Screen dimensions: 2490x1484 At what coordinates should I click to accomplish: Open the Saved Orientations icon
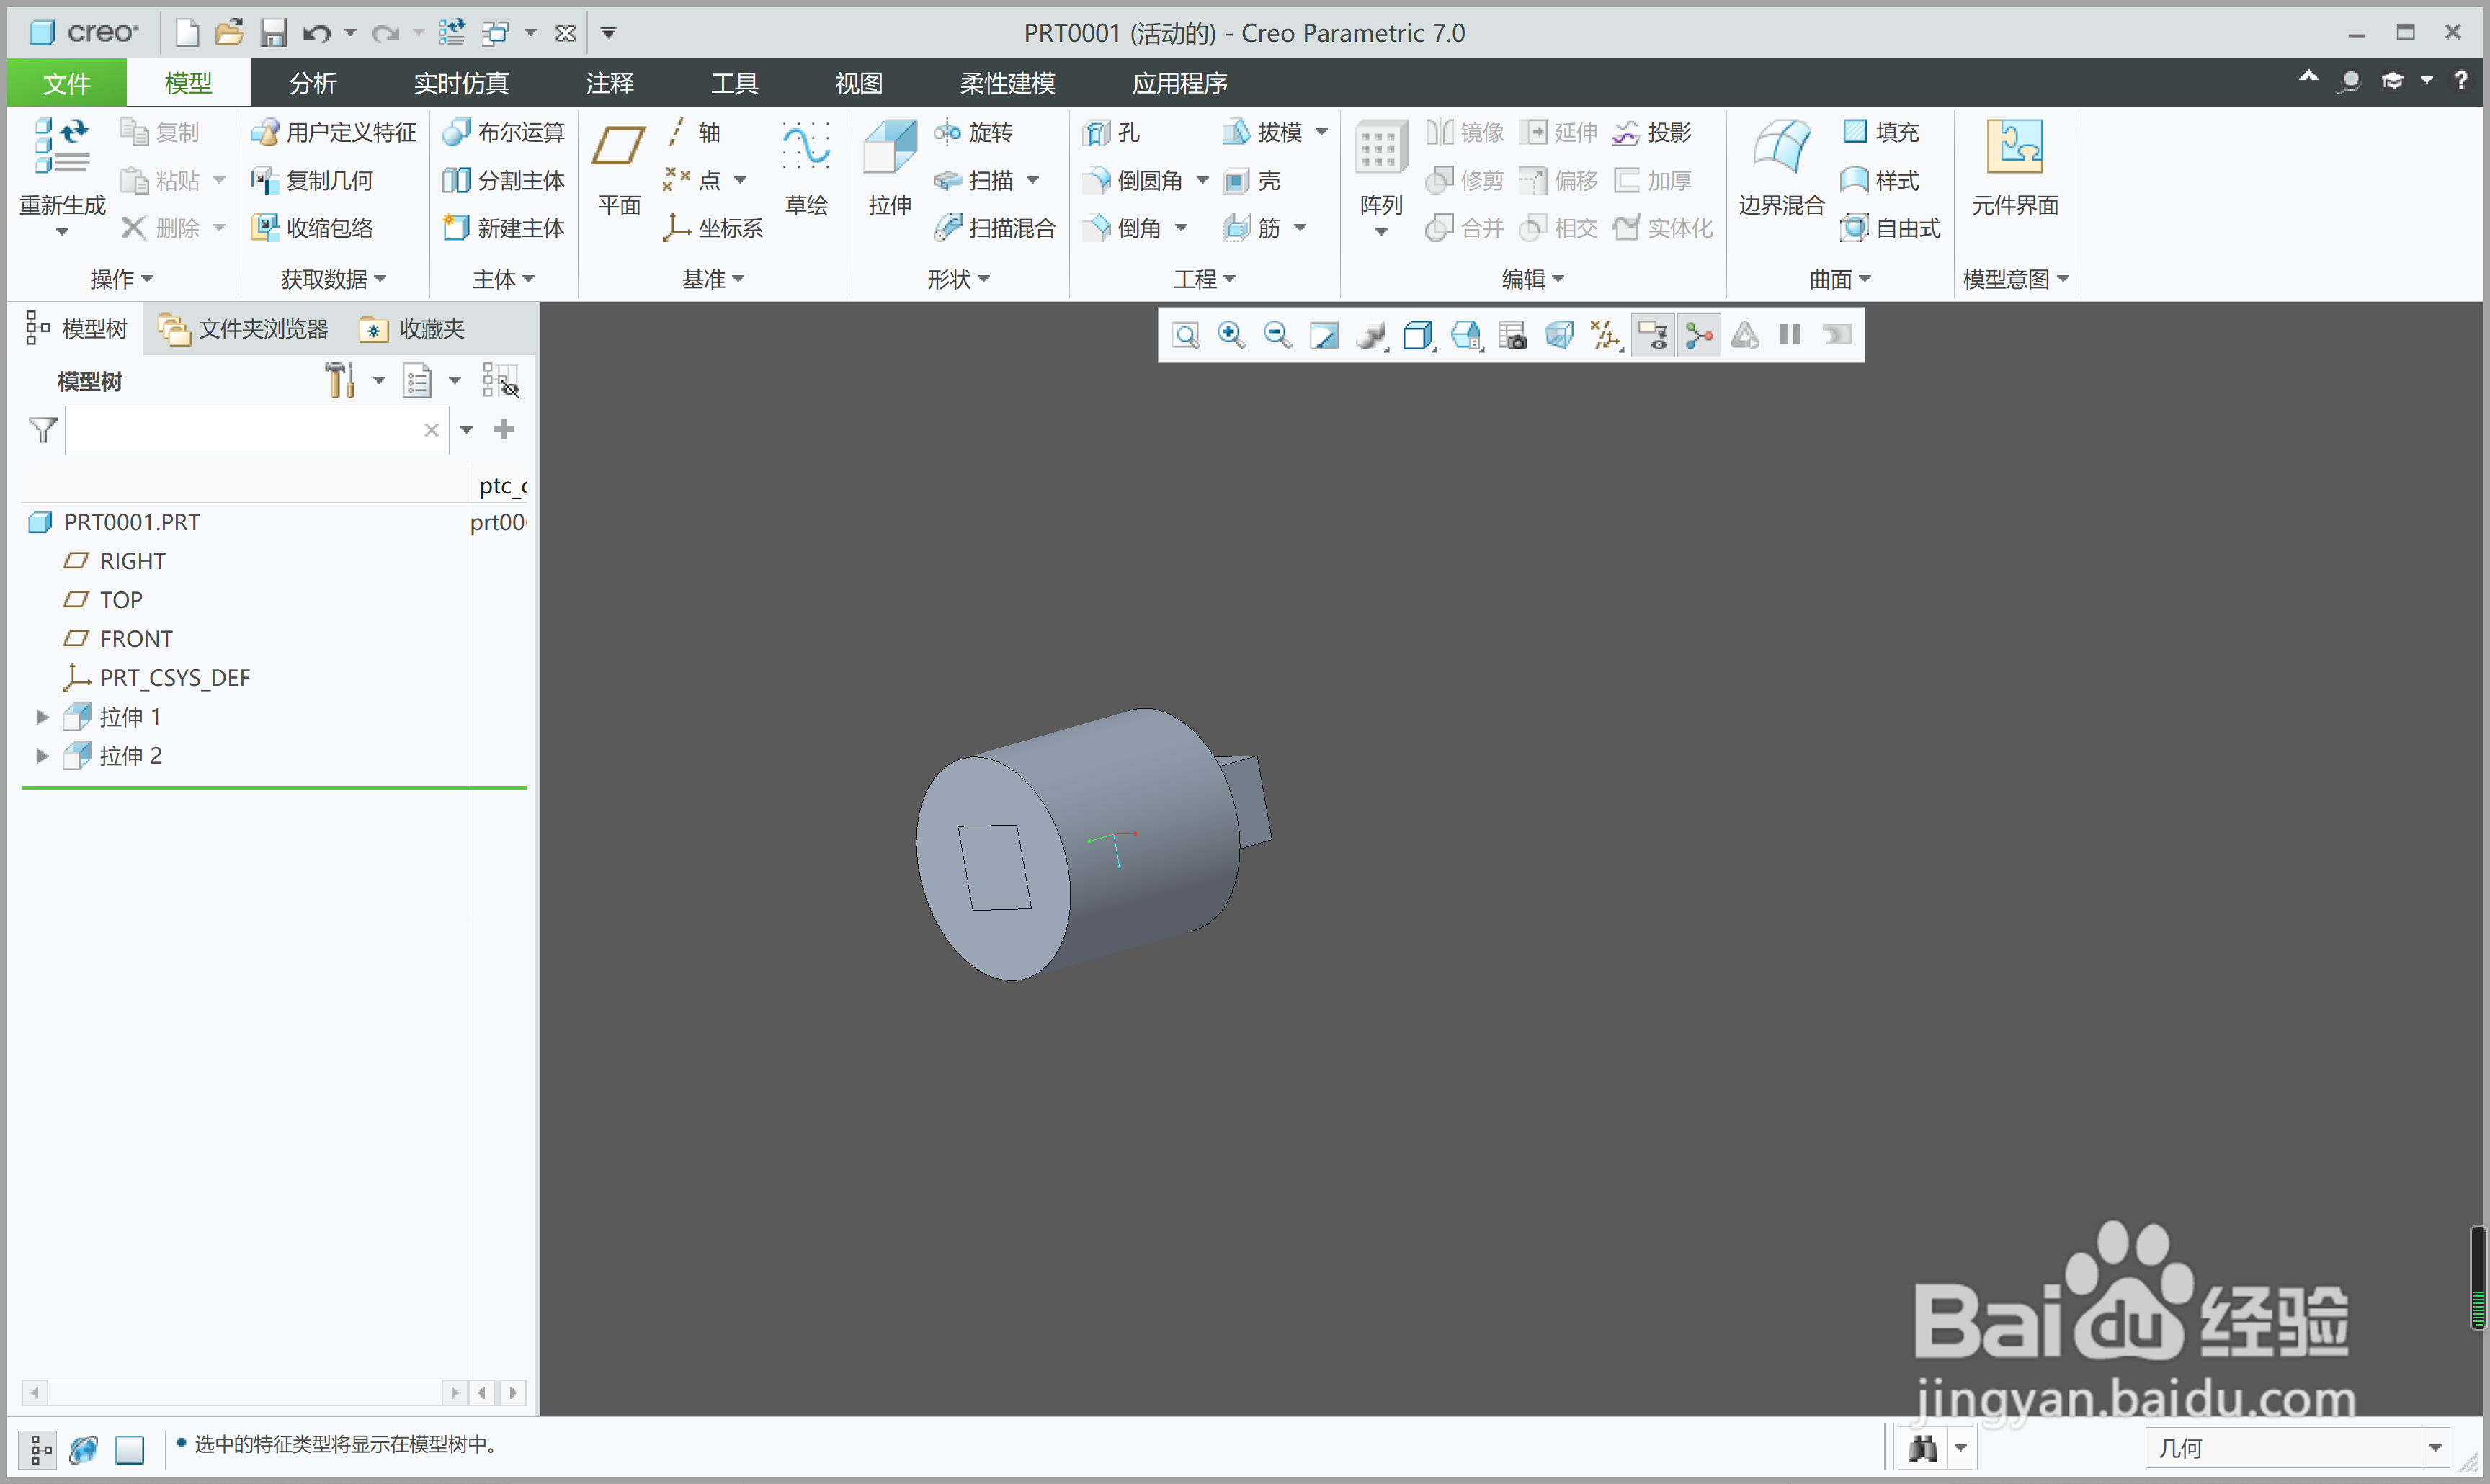pos(1467,335)
